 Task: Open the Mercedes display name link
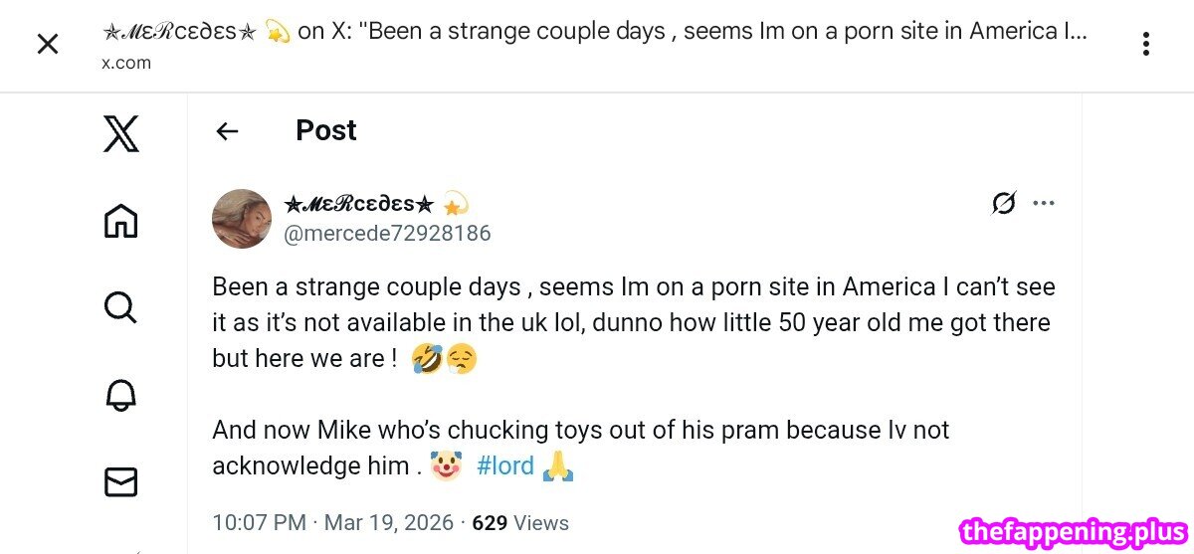coord(359,205)
